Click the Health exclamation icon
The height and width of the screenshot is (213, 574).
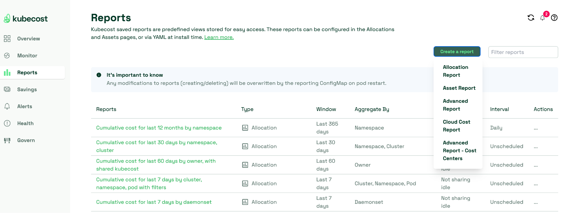(7, 123)
